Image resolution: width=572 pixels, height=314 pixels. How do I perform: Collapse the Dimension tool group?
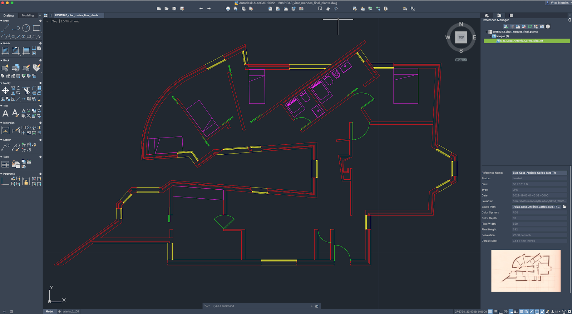pos(1,123)
